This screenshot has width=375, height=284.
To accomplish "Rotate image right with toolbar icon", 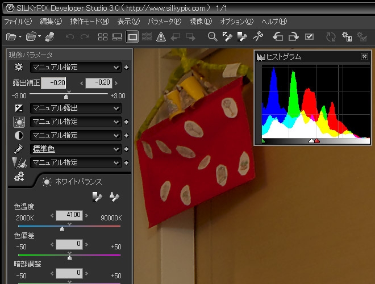I will 294,37.
